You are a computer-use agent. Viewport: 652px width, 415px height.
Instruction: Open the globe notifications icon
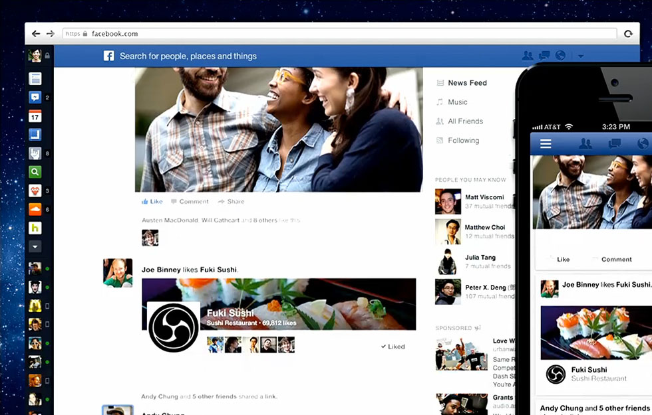[x=560, y=55]
